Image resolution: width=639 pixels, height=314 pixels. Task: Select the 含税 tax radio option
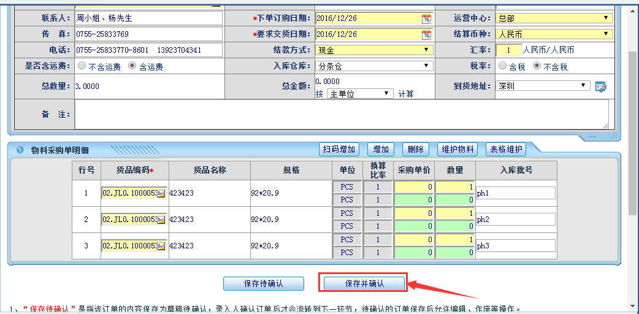coord(502,66)
